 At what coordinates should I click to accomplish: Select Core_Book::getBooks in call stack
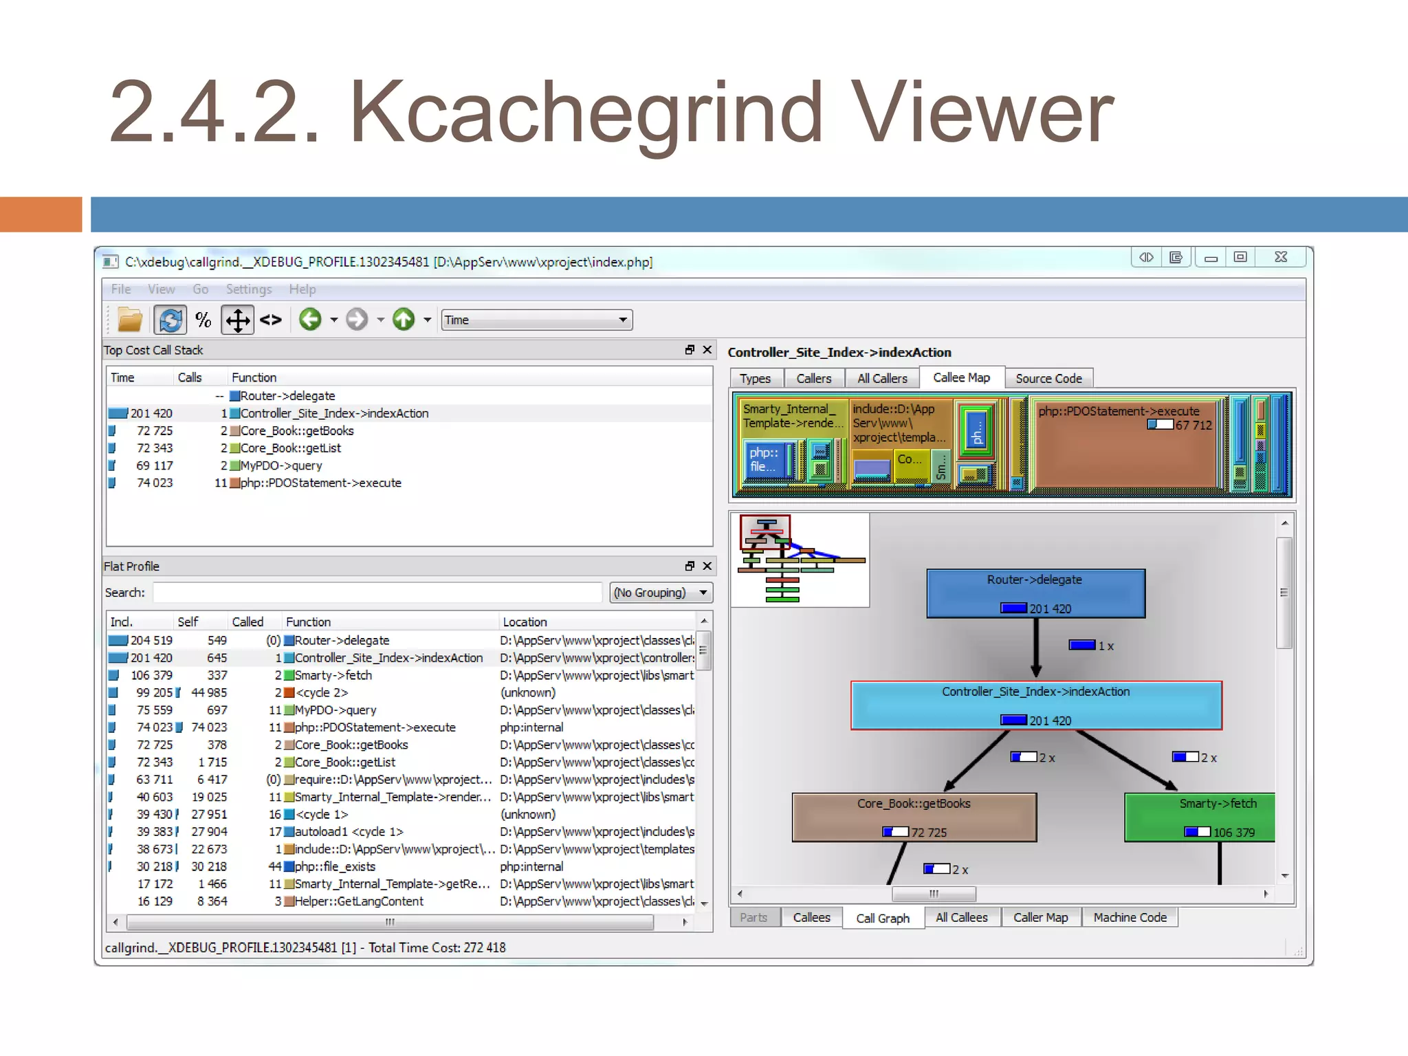(x=409, y=431)
